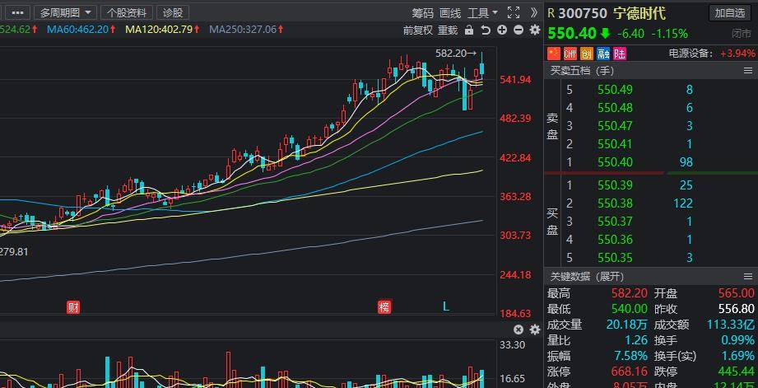Viewport: 758px width, 388px height.
Task: Collapse sidebar with double chevron arrow
Action: 533,12
